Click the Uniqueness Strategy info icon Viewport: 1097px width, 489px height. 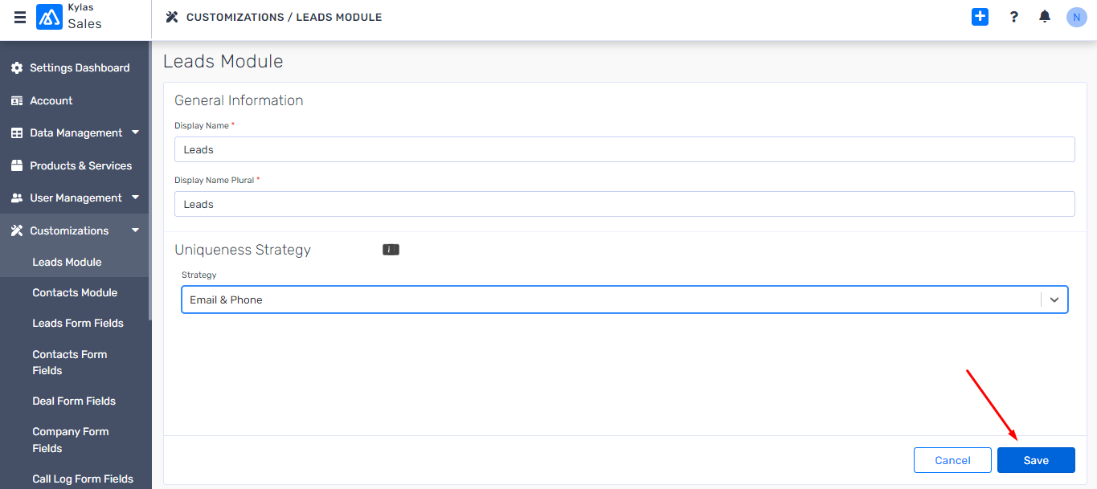(x=391, y=250)
